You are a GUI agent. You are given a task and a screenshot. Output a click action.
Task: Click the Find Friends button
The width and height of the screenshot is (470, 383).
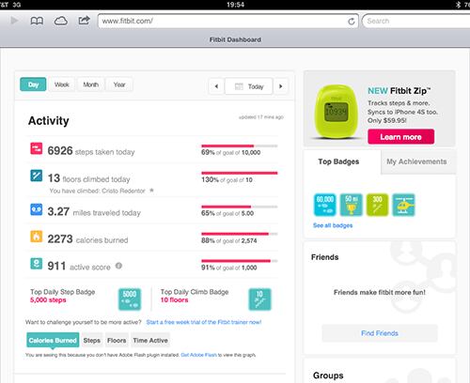(x=380, y=333)
